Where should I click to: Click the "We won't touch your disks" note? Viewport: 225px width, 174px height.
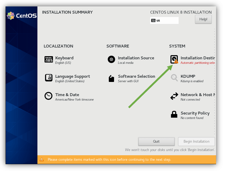(170, 150)
